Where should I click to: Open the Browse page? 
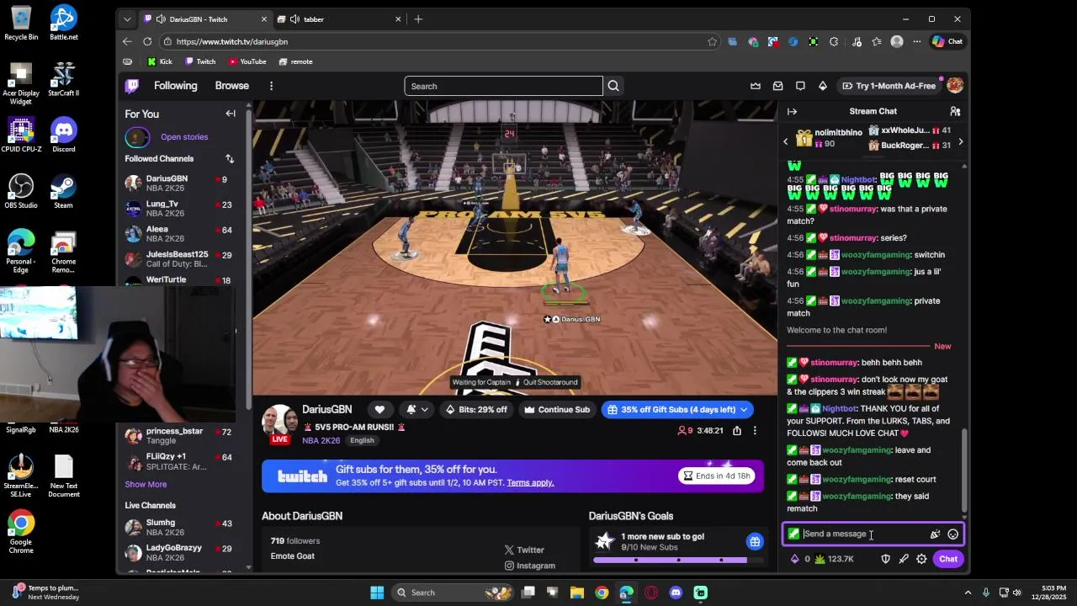click(231, 86)
